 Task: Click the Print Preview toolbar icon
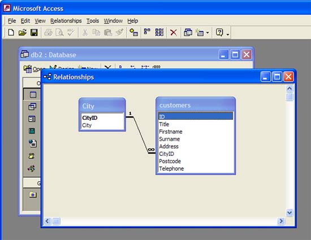point(59,32)
